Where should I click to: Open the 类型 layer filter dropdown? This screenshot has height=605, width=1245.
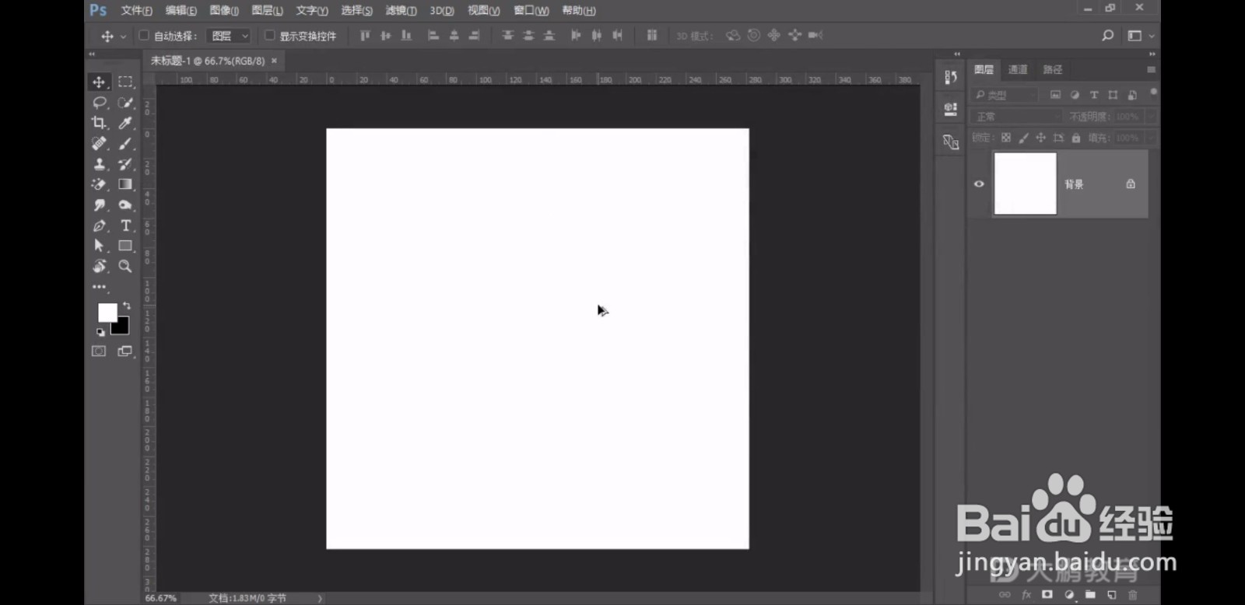pyautogui.click(x=1005, y=95)
